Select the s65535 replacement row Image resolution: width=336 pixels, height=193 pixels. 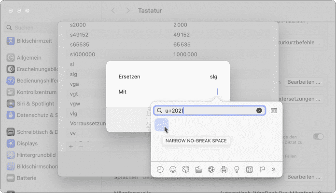click(x=168, y=44)
